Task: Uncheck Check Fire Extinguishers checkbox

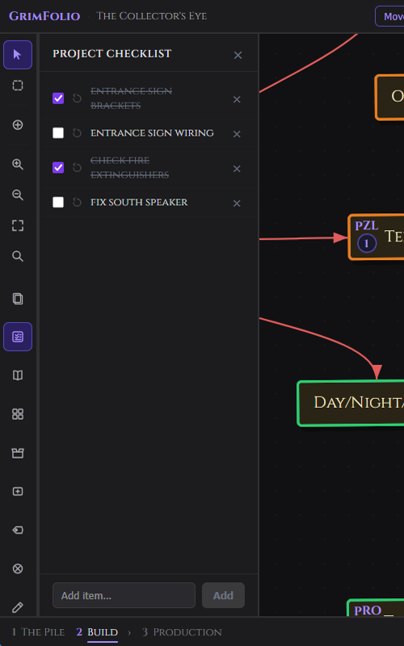Action: (58, 168)
